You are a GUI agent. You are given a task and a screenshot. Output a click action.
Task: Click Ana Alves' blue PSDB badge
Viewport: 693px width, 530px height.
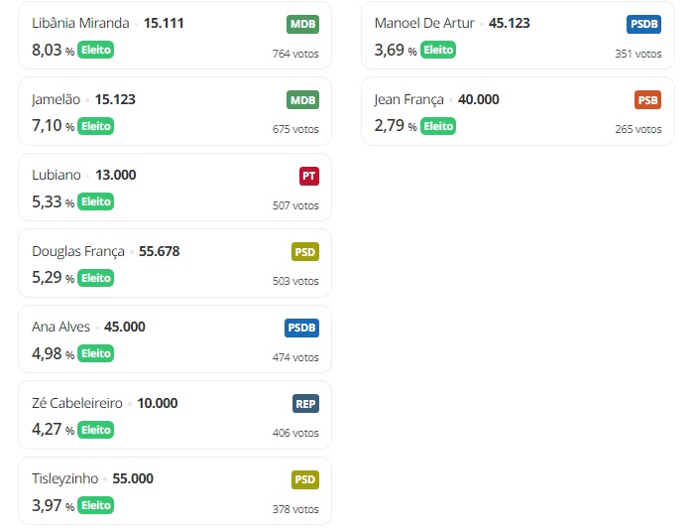(301, 328)
